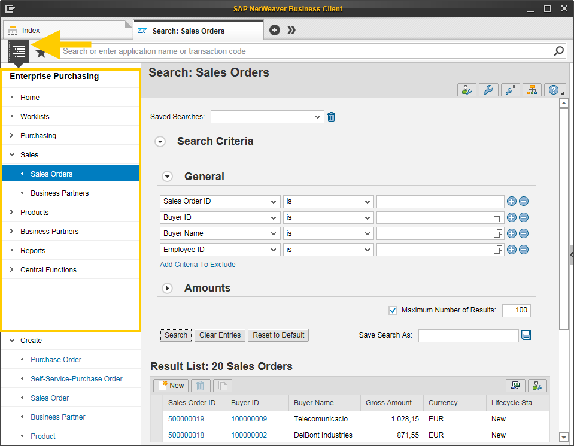Screen dimensions: 574x446
Task: Add criteria row after Sales Order ID
Action: pos(512,201)
